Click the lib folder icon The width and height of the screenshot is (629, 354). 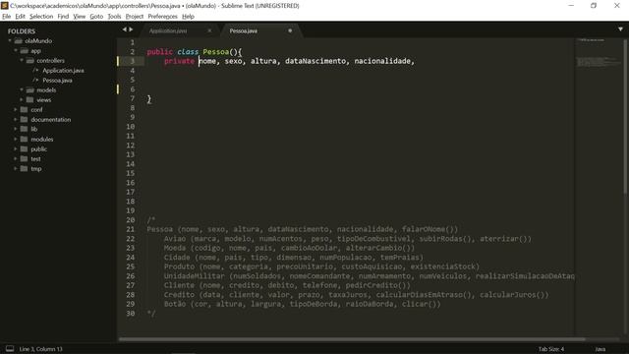point(24,129)
